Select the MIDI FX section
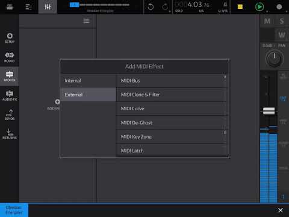 [x=10, y=77]
